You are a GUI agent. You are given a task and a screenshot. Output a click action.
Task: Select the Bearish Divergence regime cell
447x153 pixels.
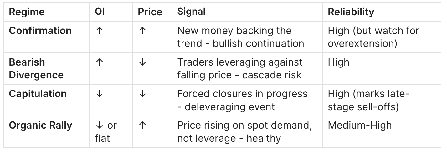point(36,68)
